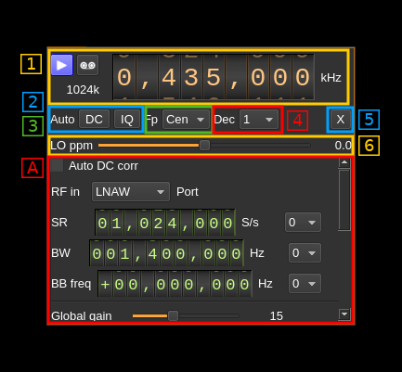Open the RF in LNAW dropdown
The width and height of the screenshot is (402, 372).
coord(131,192)
